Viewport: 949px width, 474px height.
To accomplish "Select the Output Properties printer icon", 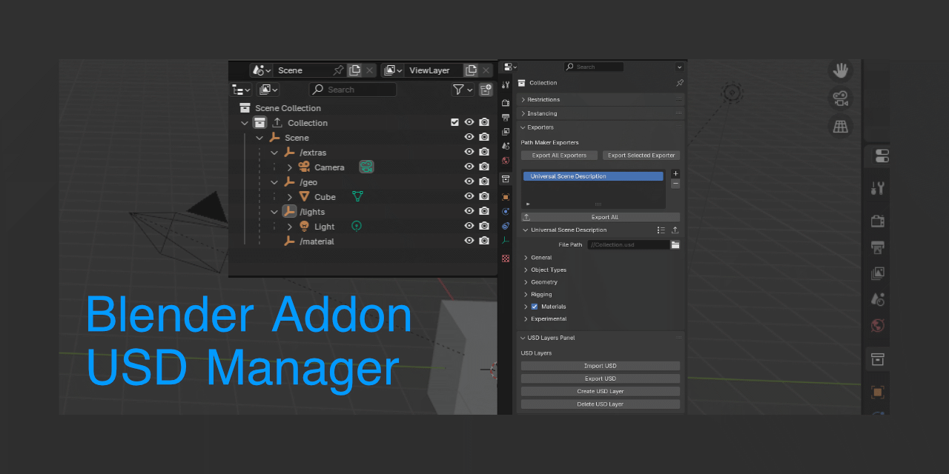I will coord(505,118).
